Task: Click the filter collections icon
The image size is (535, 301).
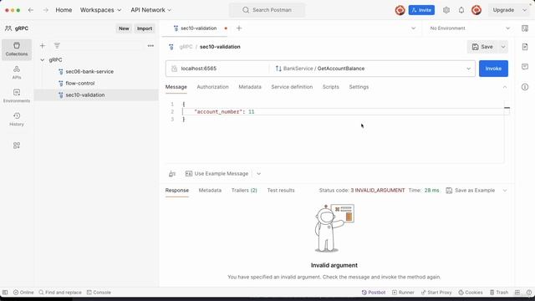Action: (57, 45)
